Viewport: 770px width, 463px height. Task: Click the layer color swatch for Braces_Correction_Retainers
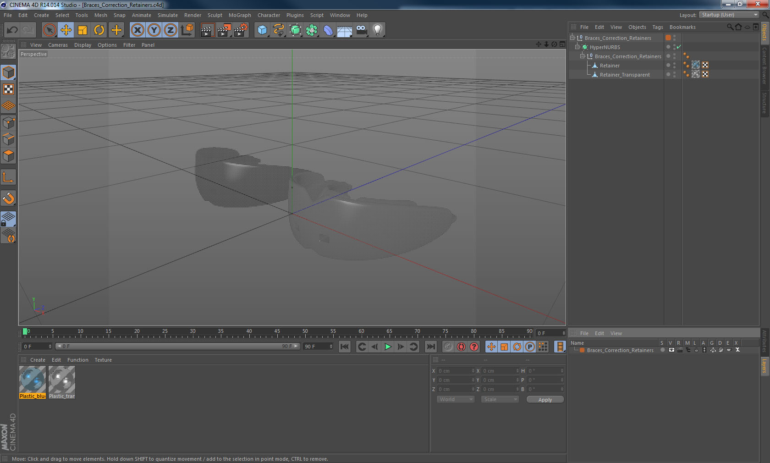pyautogui.click(x=582, y=350)
